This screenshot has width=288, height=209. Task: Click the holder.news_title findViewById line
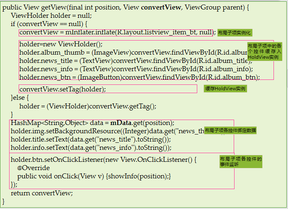pyautogui.click(x=136, y=61)
